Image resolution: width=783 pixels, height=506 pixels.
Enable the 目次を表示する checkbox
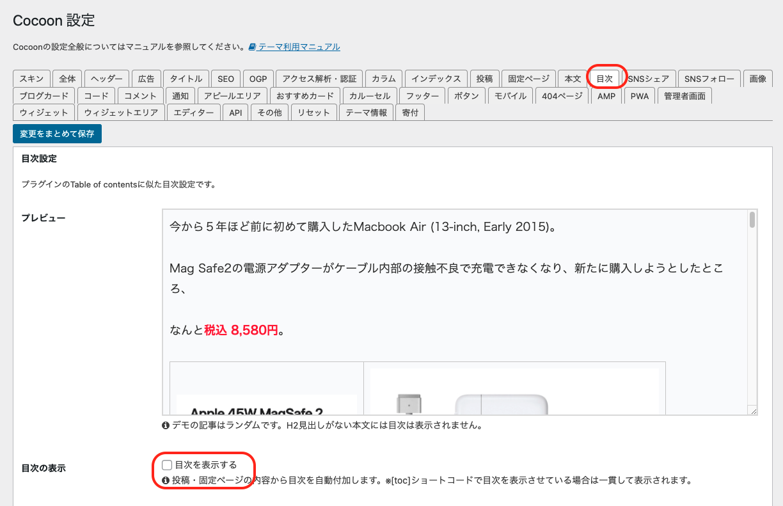tap(167, 465)
